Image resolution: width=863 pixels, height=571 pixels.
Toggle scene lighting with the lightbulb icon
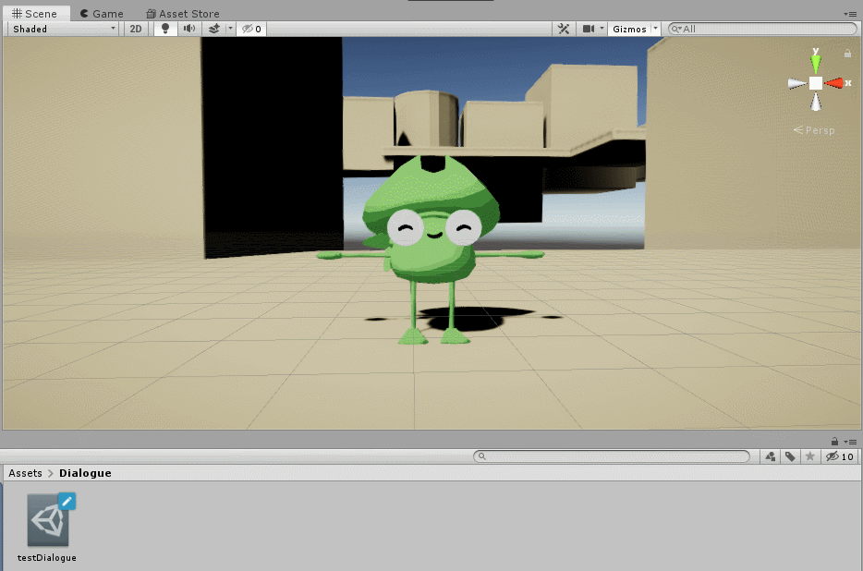click(x=165, y=29)
